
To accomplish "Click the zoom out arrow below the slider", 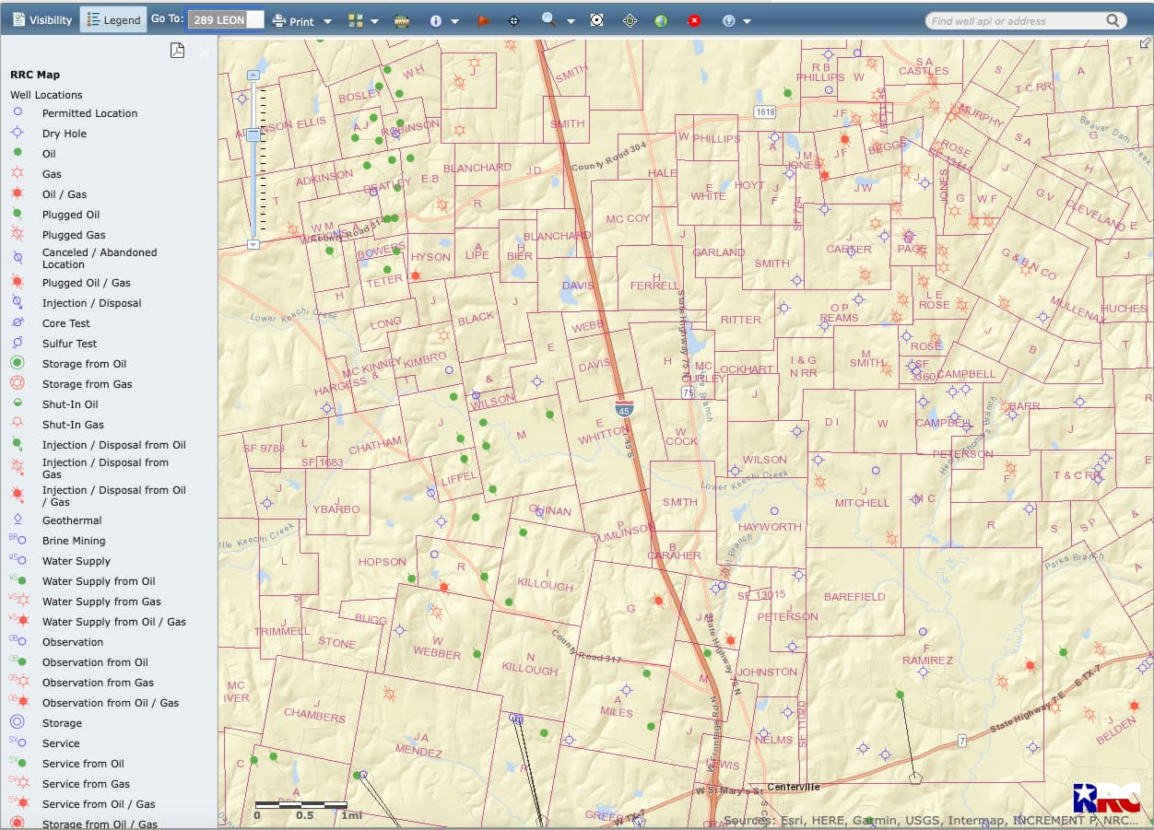I will pyautogui.click(x=253, y=244).
